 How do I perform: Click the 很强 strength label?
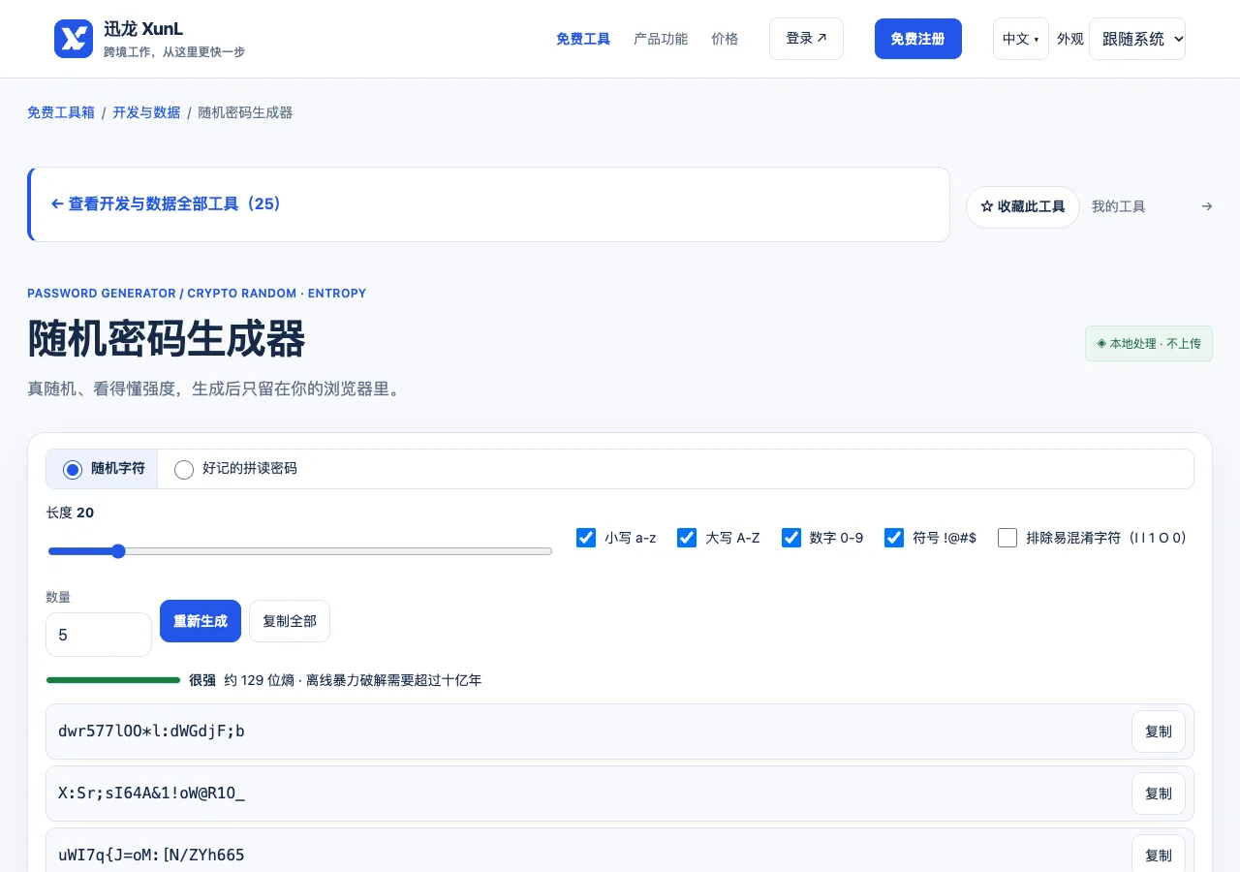(202, 680)
